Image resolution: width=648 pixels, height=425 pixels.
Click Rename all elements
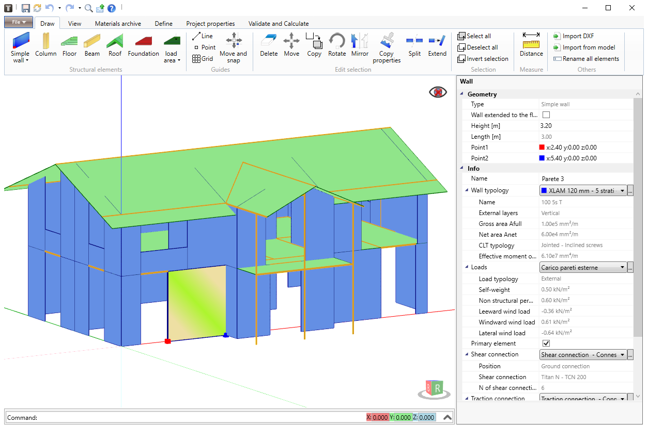[586, 59]
